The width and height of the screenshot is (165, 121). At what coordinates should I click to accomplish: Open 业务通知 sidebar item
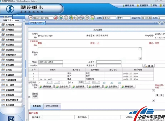coord(11,65)
